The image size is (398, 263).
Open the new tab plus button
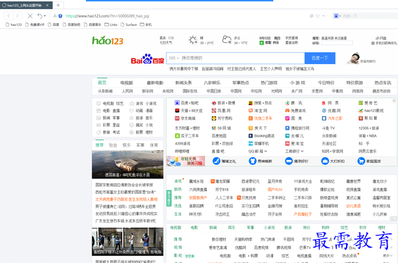(58, 5)
